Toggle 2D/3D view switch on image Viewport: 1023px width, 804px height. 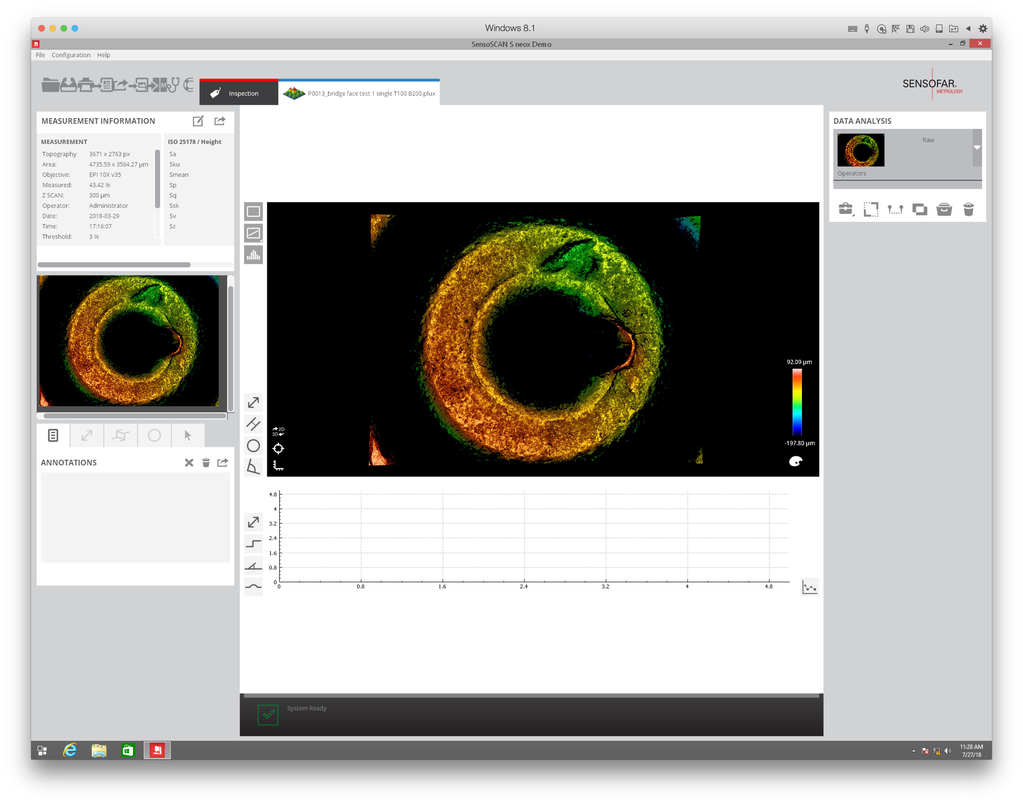pos(278,431)
